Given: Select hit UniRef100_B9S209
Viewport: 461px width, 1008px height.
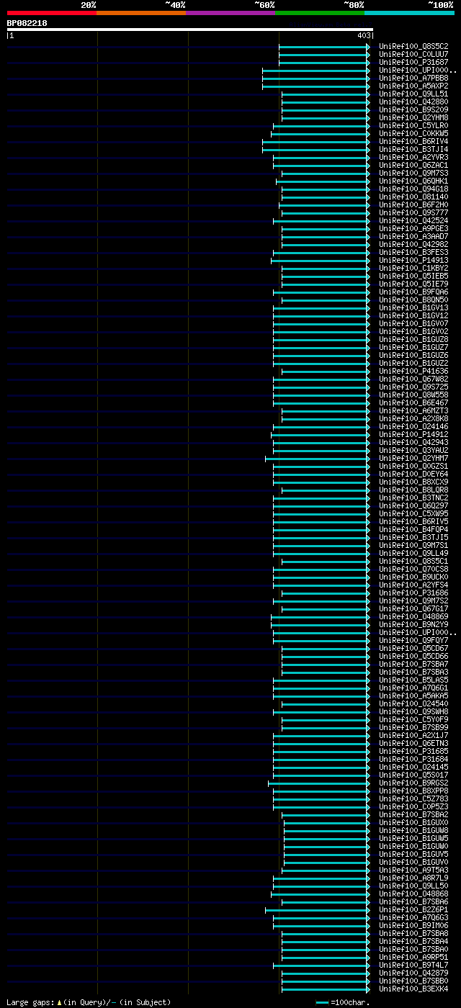Looking at the screenshot, I should (x=413, y=109).
